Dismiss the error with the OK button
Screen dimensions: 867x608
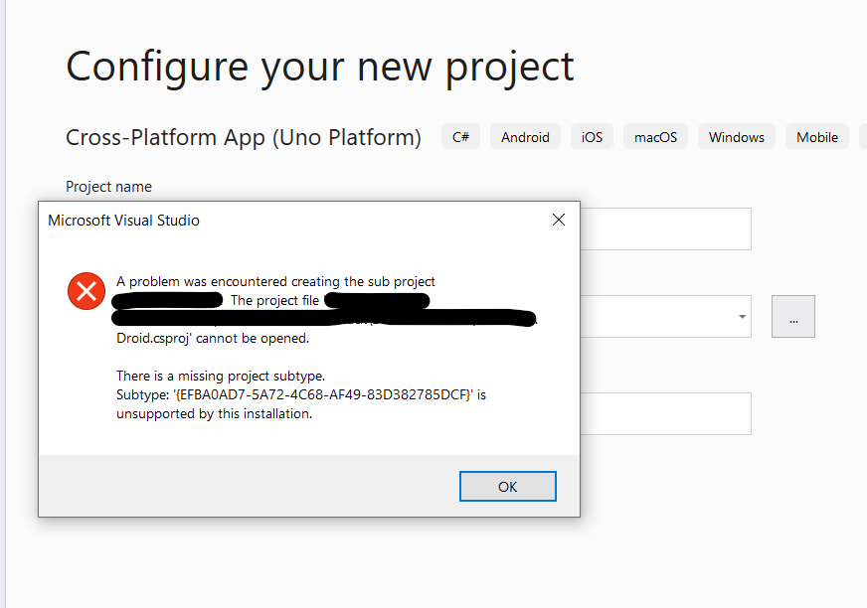pos(507,486)
